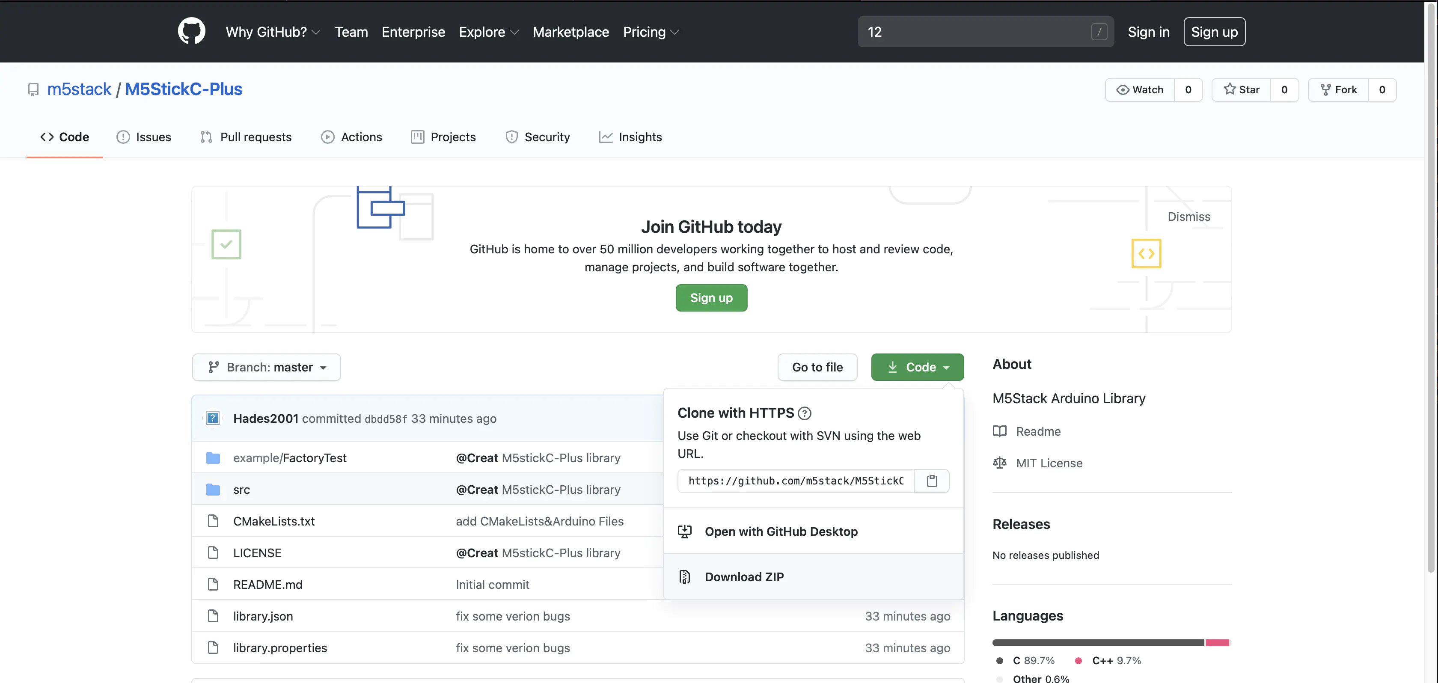This screenshot has height=683, width=1438.
Task: Click the Hades2001 author link
Action: (266, 419)
